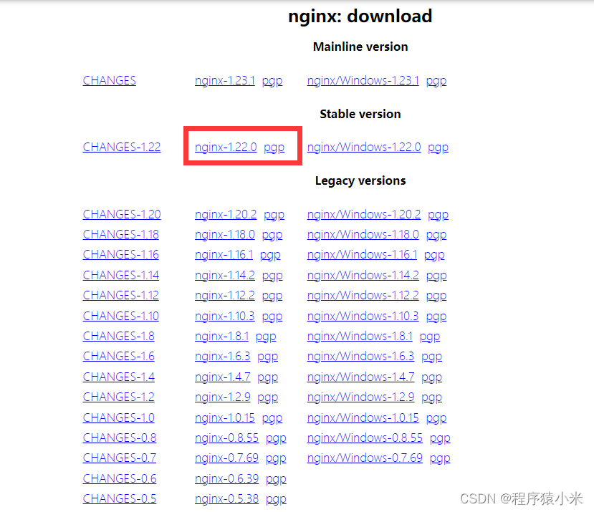Open CHANGES-0.5 link
This screenshot has width=594, height=512.
click(x=120, y=499)
